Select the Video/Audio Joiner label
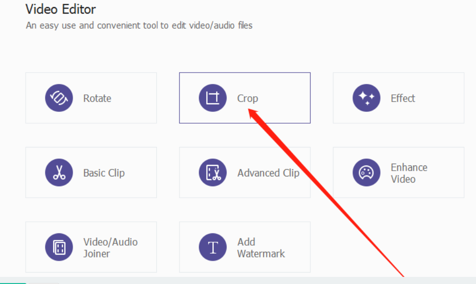 110,247
